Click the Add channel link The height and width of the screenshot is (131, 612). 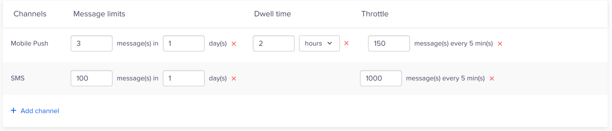click(40, 111)
